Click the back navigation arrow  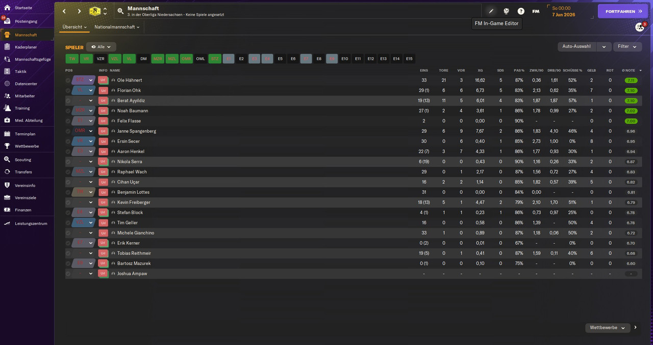[64, 11]
